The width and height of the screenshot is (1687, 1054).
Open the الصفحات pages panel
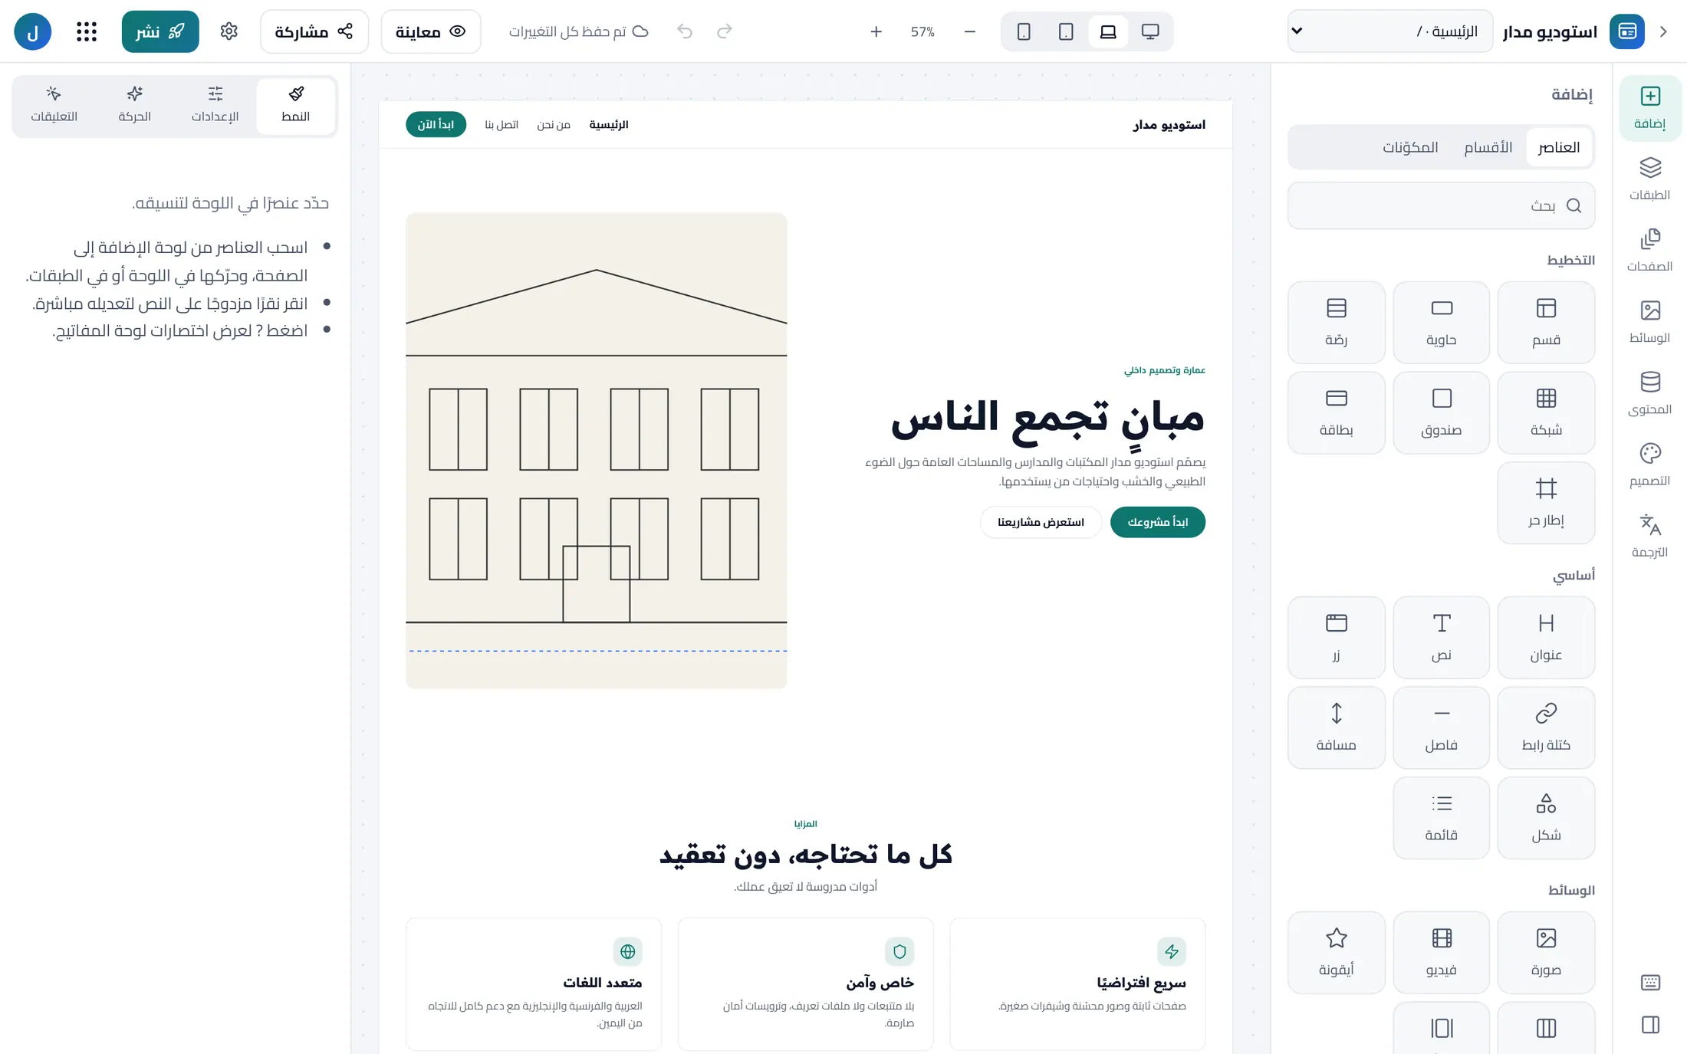coord(1649,251)
